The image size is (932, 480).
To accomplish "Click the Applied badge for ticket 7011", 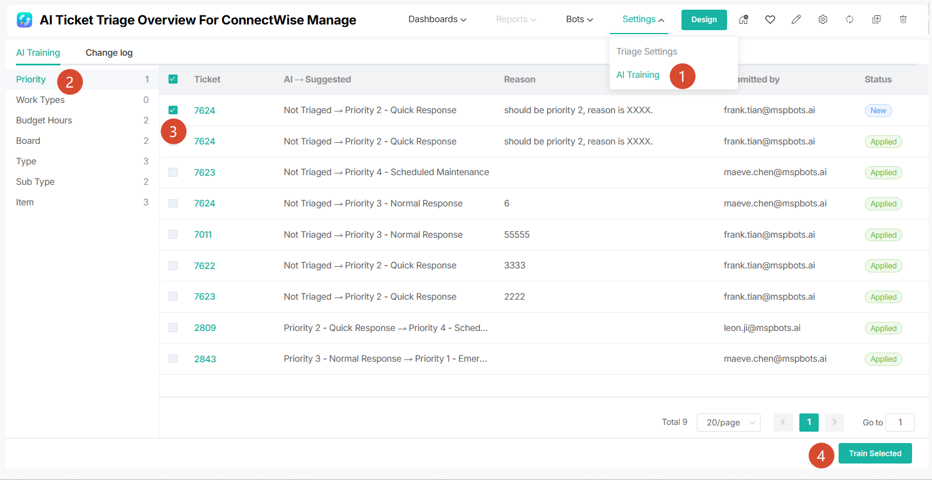I will 883,235.
